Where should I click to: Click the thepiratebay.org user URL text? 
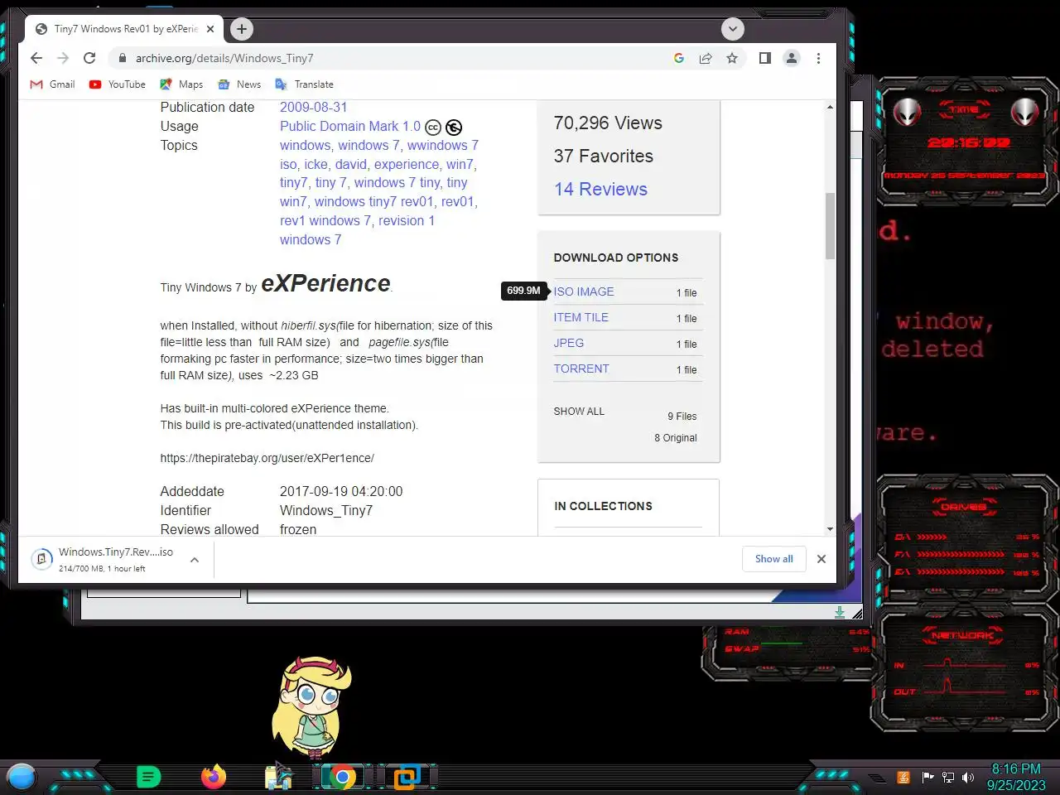(267, 458)
